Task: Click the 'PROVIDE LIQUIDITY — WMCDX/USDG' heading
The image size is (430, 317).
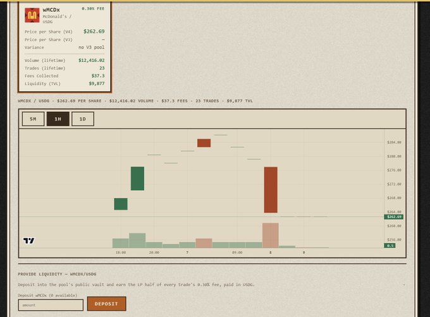Action: (x=57, y=274)
